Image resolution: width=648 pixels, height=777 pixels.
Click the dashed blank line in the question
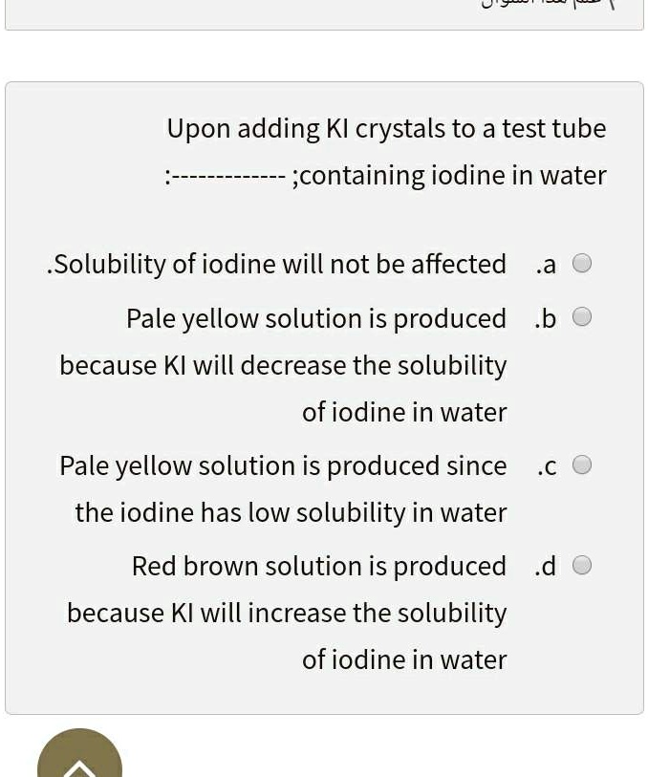click(x=229, y=175)
